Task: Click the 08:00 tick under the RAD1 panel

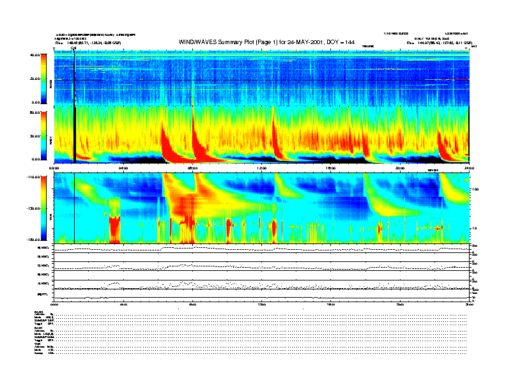Action: (x=192, y=168)
